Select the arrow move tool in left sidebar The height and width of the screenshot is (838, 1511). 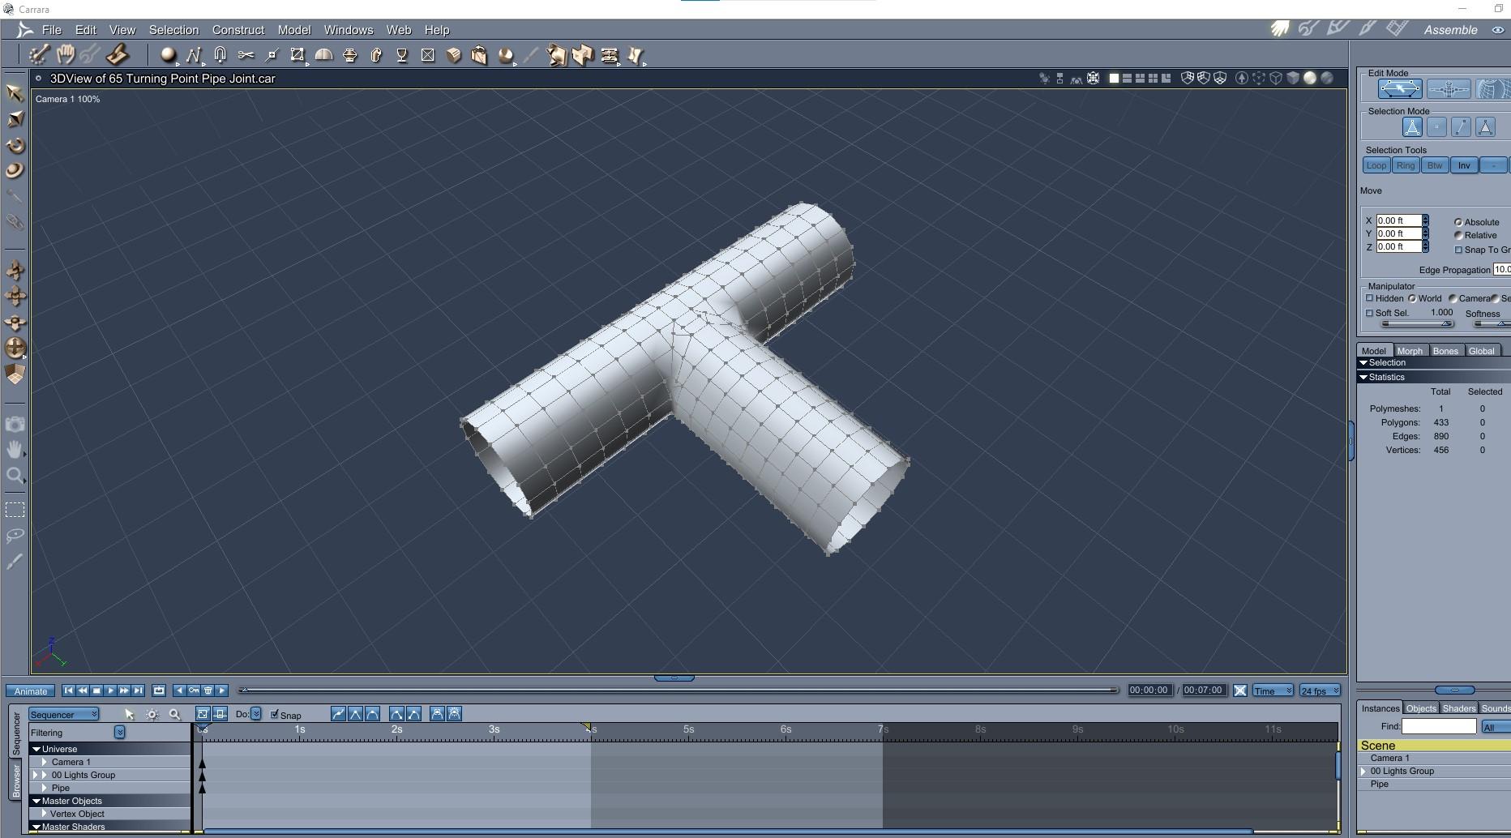tap(15, 92)
